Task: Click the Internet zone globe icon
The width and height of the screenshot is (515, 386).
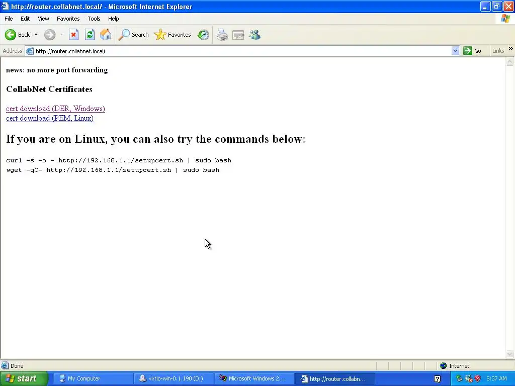Action: pos(444,366)
